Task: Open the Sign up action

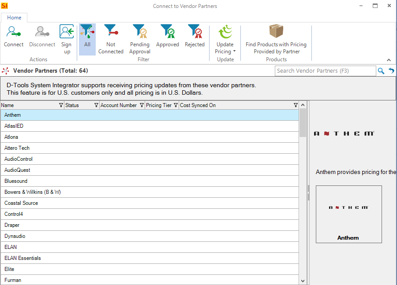Action: (67, 39)
